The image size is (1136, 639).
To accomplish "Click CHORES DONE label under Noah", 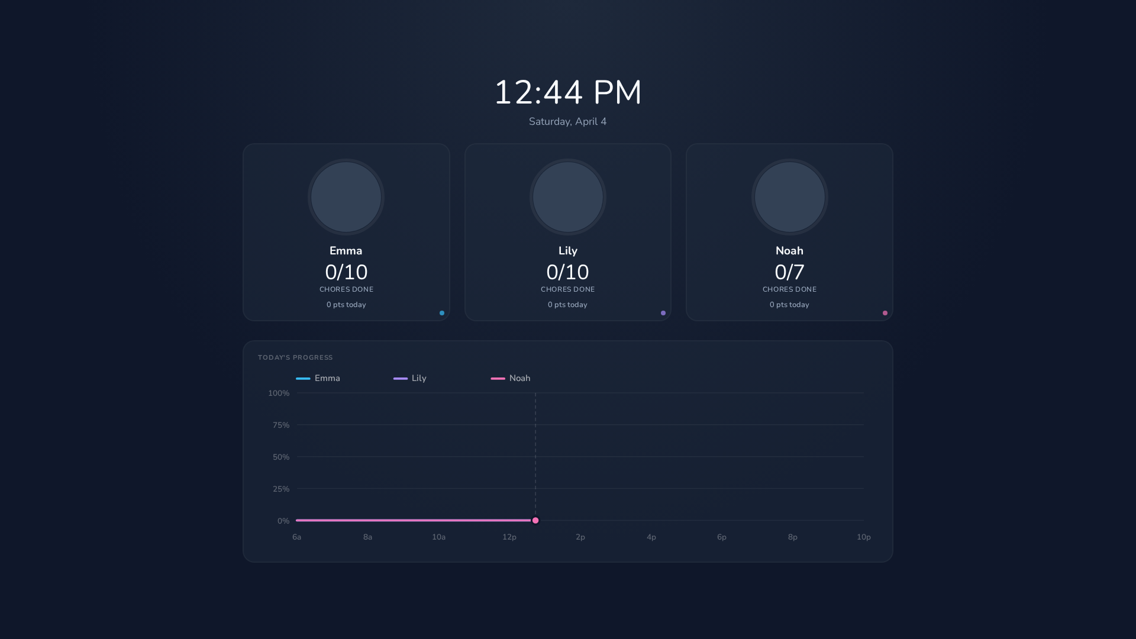I will click(x=790, y=289).
